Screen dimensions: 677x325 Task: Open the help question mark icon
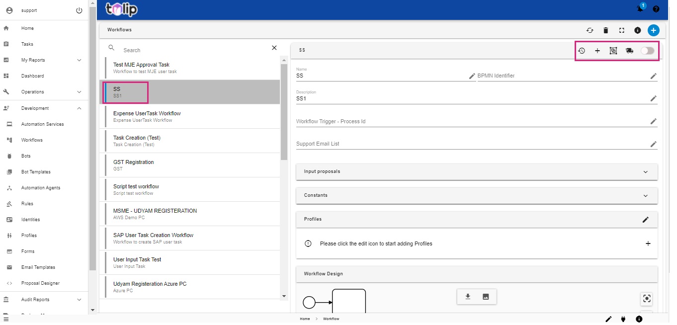pyautogui.click(x=656, y=9)
